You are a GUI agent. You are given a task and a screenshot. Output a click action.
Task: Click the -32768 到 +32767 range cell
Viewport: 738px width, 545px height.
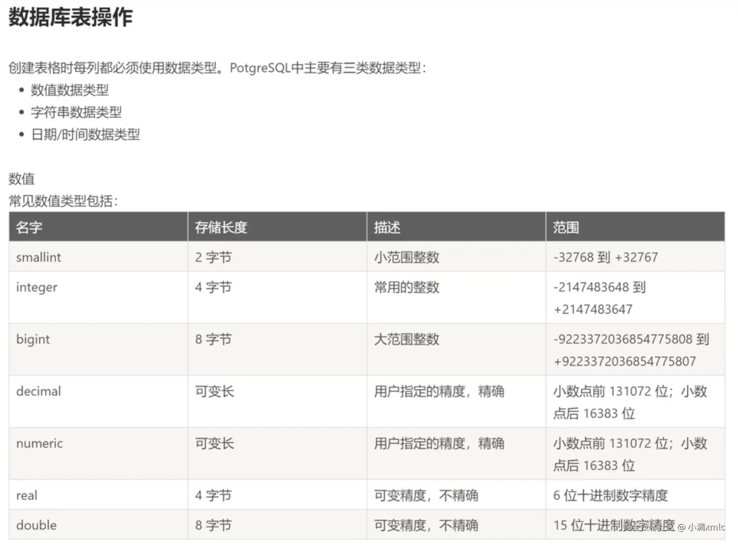tap(605, 257)
